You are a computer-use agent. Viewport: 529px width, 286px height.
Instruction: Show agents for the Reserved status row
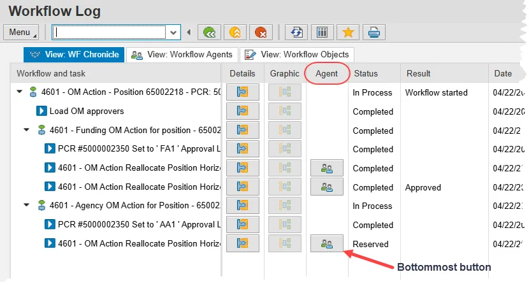[326, 243]
